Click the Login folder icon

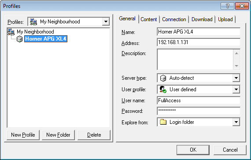[163, 122]
